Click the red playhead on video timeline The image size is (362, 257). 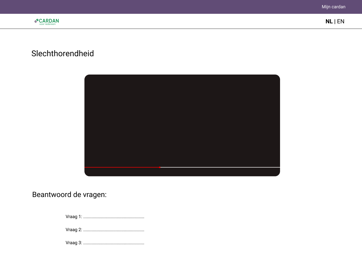coord(160,167)
